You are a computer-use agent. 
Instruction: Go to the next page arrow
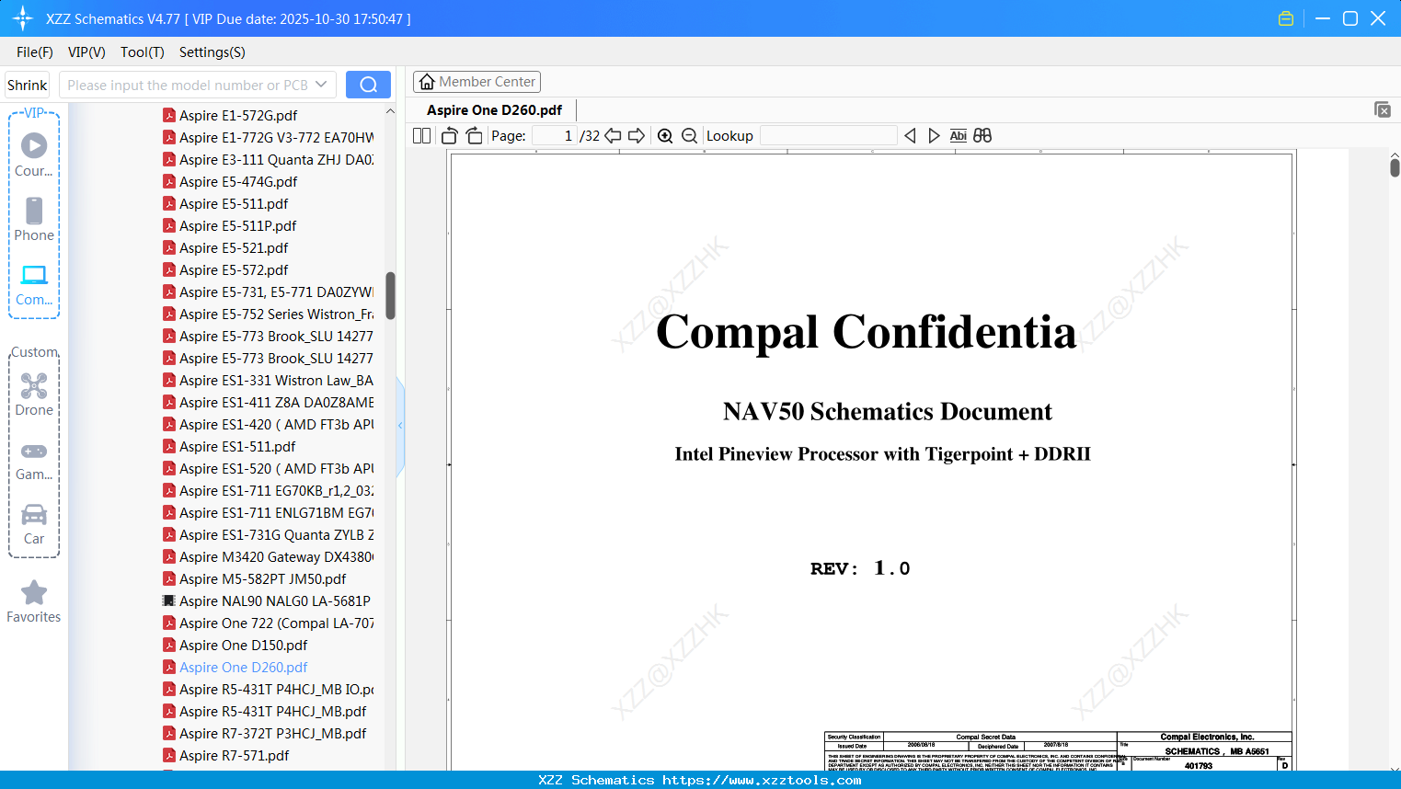tap(637, 136)
